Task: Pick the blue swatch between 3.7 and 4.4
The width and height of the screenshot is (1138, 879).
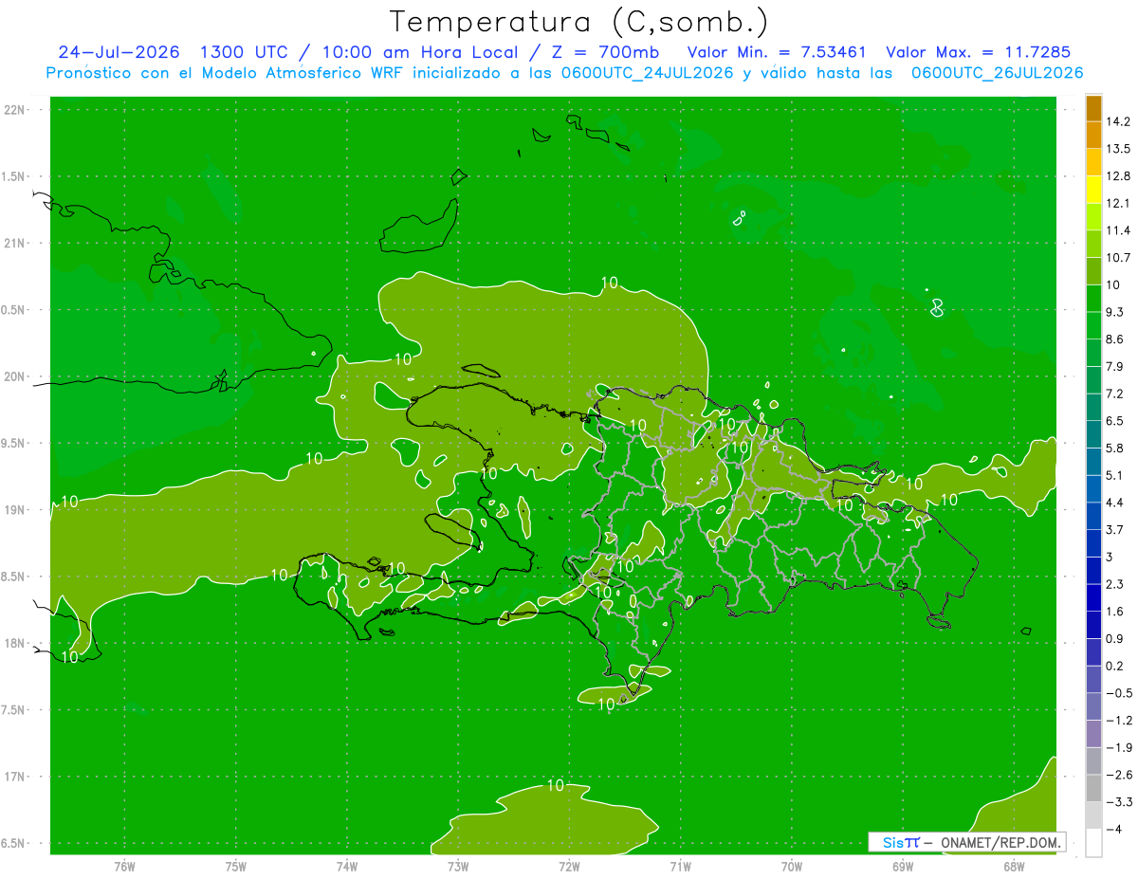Action: click(1093, 516)
